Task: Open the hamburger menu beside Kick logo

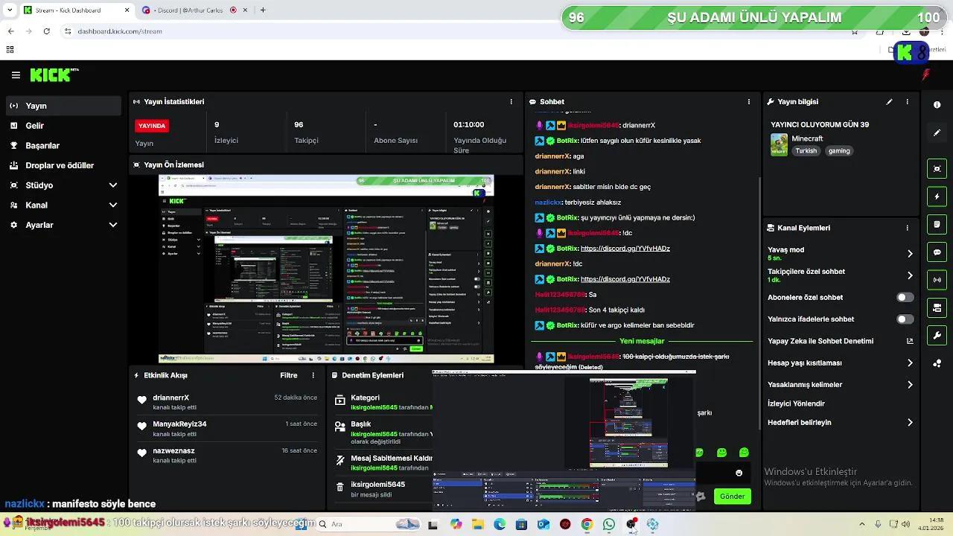Action: click(x=16, y=75)
